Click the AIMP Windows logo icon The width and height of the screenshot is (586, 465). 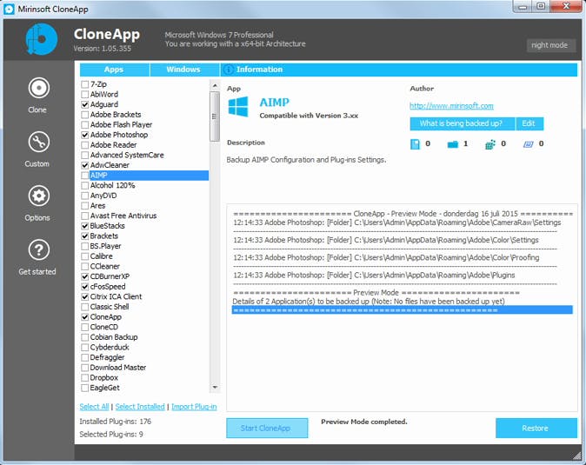(238, 107)
